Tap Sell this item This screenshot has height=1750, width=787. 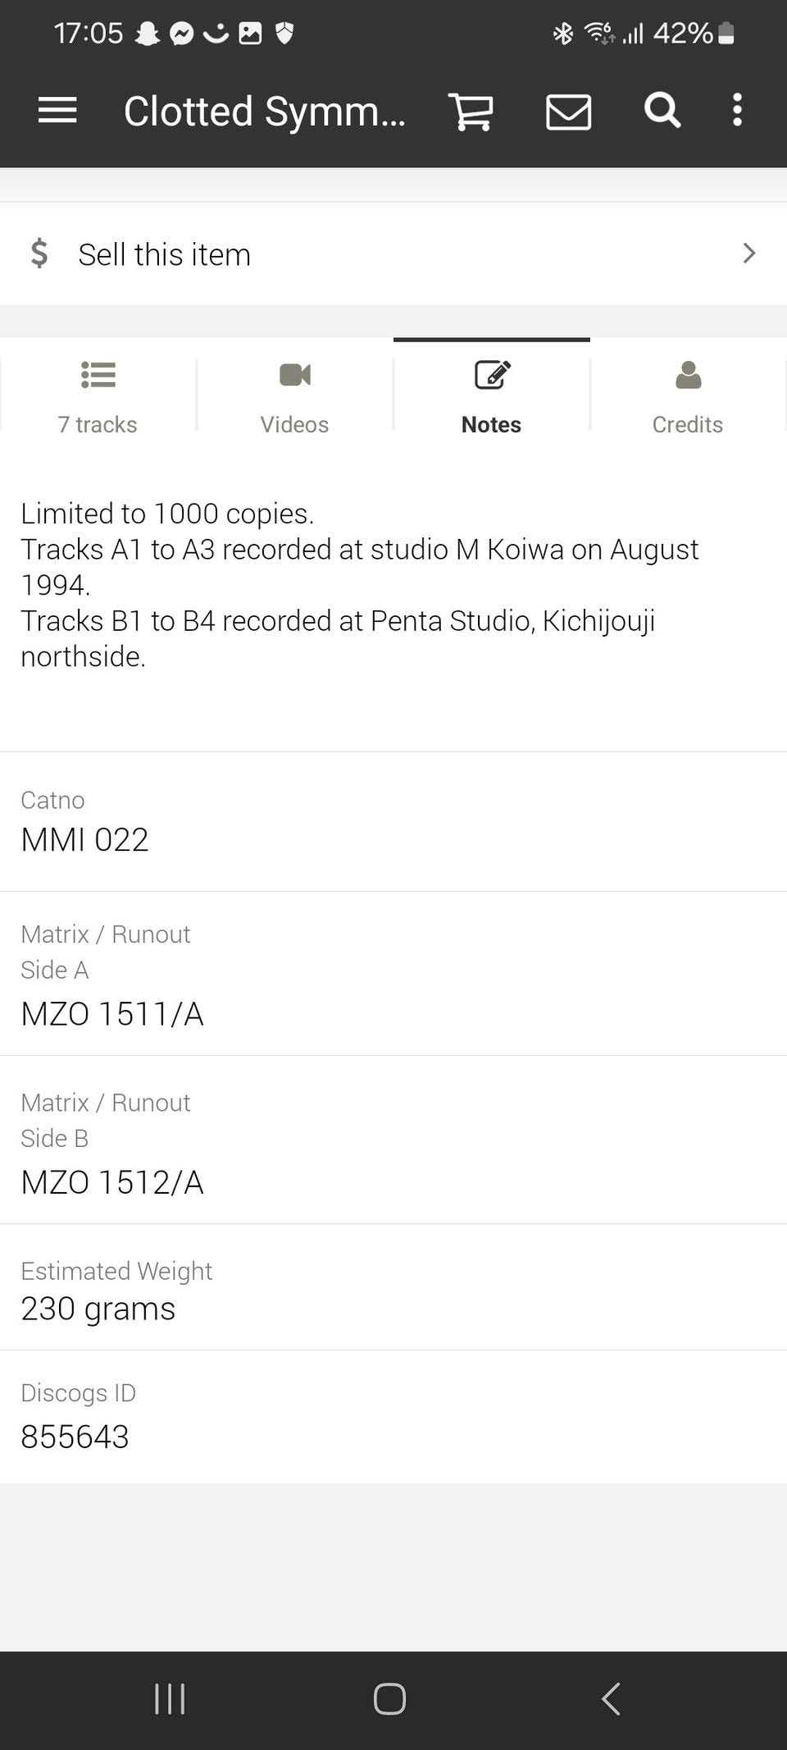click(164, 254)
